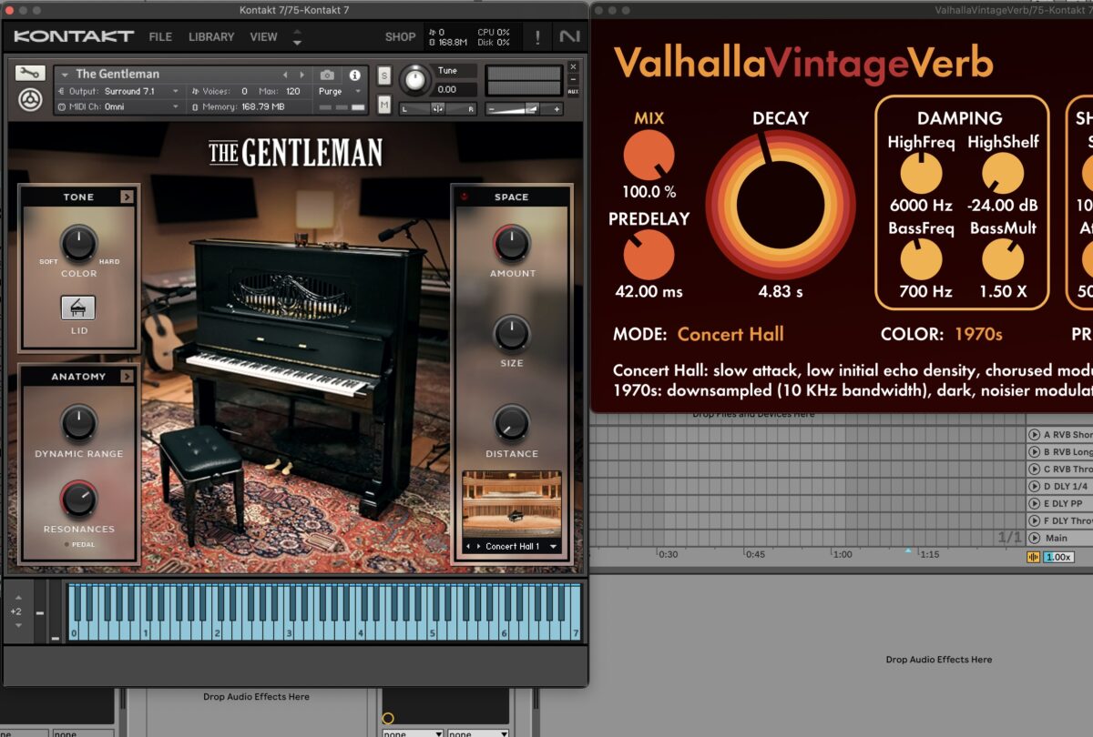The image size is (1093, 737).
Task: Unfold the A RVB Short return track
Action: tap(1034, 435)
